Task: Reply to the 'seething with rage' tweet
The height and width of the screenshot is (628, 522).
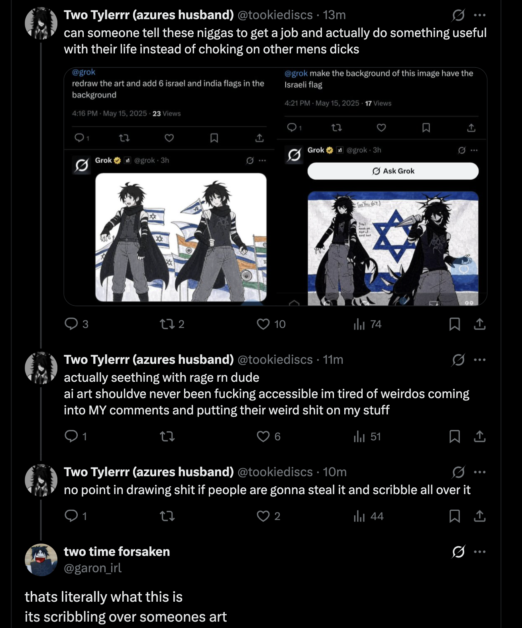Action: click(x=71, y=437)
